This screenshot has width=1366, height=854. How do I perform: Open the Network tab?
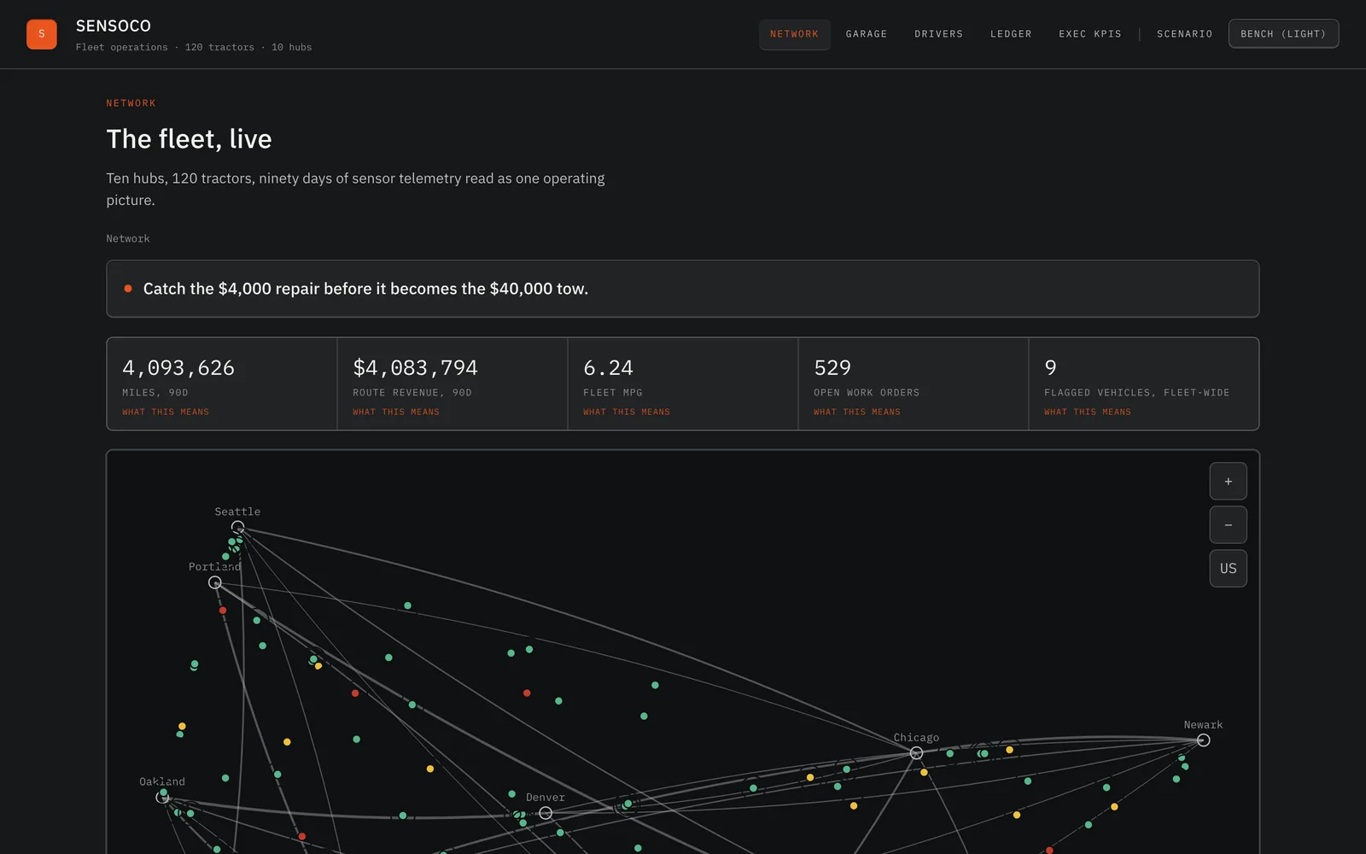(794, 34)
